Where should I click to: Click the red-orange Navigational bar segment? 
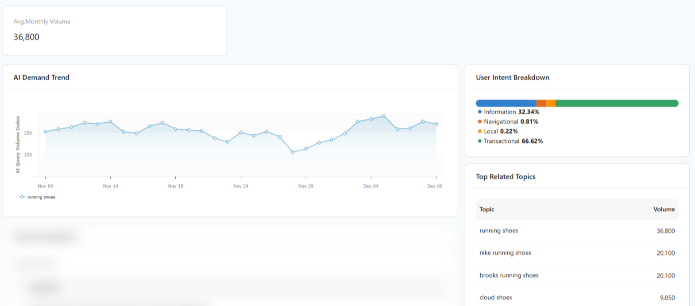click(x=541, y=103)
